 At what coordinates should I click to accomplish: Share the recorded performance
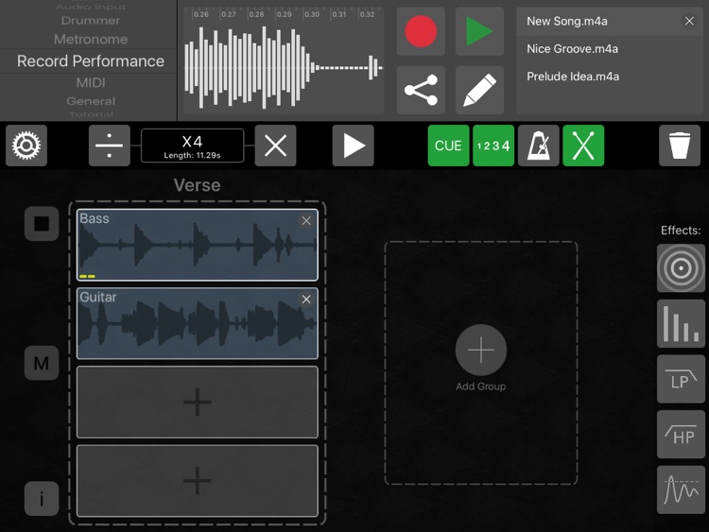(421, 90)
